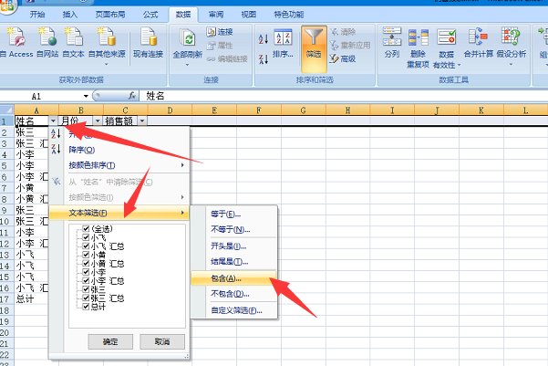Click 数据有效性 data validation icon
This screenshot has height=366, width=548.
(x=447, y=37)
